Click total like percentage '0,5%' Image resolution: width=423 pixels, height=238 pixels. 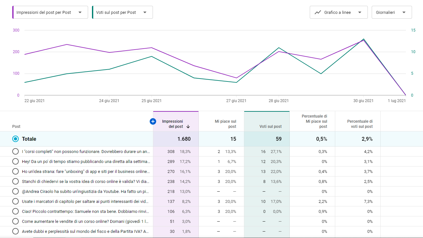click(x=321, y=139)
